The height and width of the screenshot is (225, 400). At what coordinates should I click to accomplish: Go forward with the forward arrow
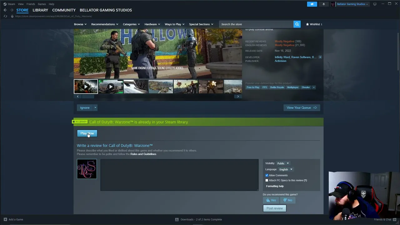click(x=12, y=10)
